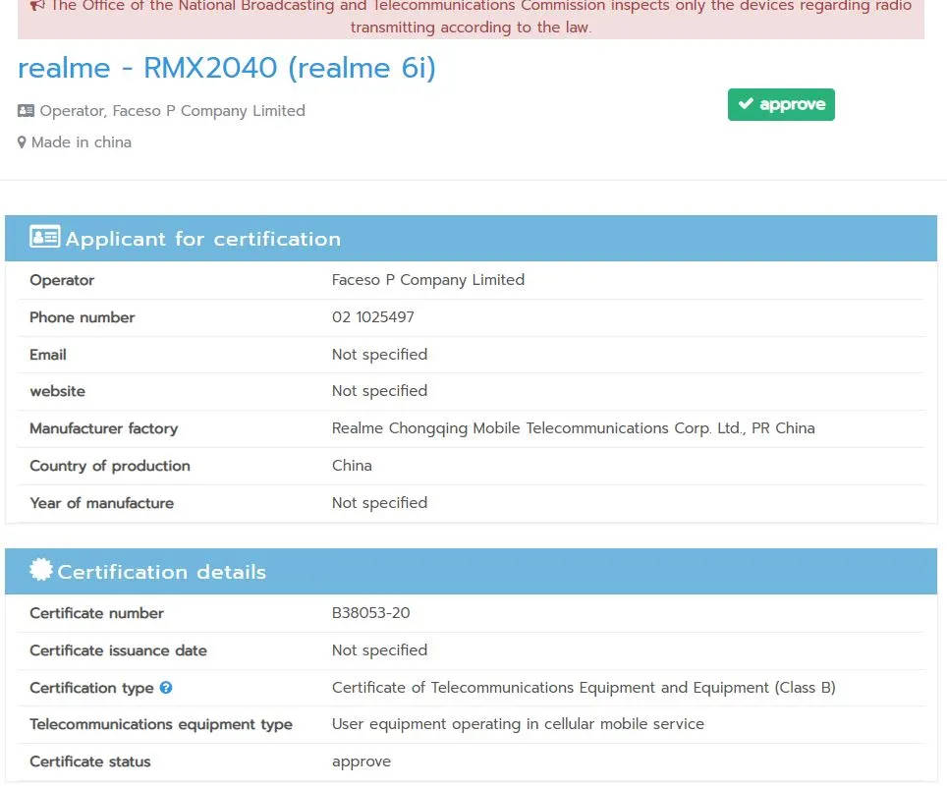Viewport: 947px width, 789px height.
Task: Click the card icon in Applicant for certification header
Action: (44, 238)
